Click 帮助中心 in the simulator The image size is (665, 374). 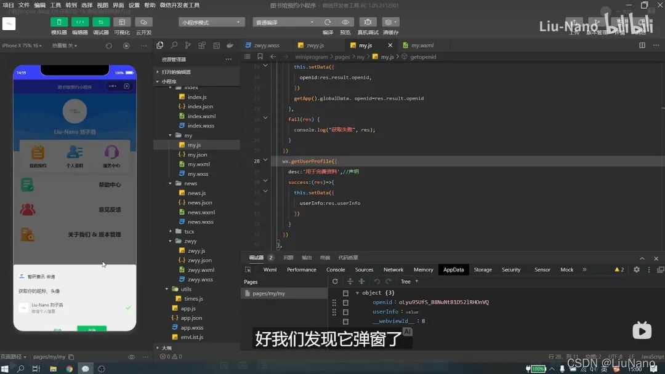110,185
